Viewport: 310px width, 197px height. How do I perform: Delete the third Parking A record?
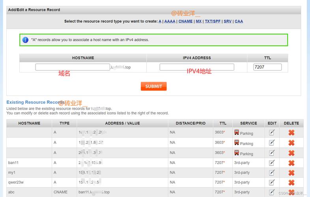291,153
